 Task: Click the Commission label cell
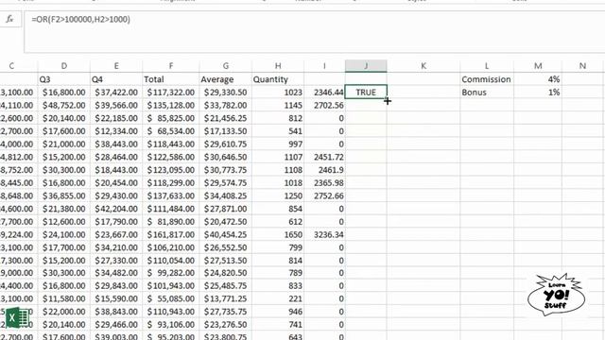[x=487, y=79]
